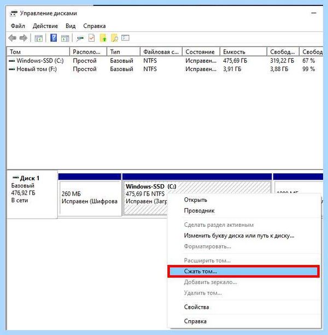This screenshot has height=335, width=328.
Task: Click the yellow folder with green arrow icon
Action: click(103, 38)
